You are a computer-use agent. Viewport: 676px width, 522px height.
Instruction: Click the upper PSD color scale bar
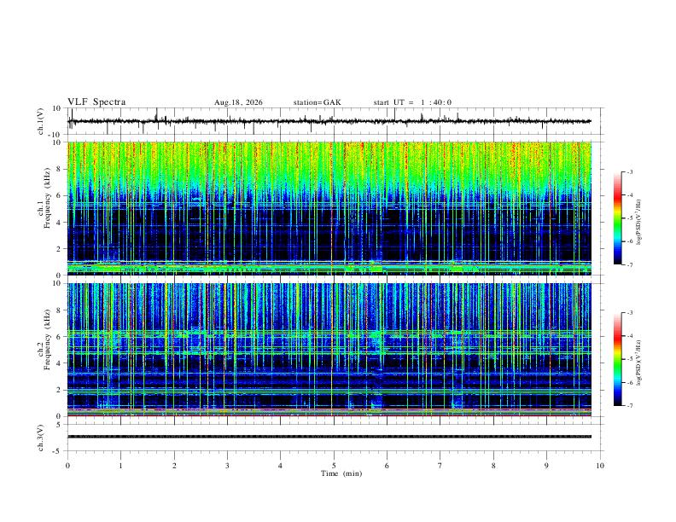tap(617, 218)
